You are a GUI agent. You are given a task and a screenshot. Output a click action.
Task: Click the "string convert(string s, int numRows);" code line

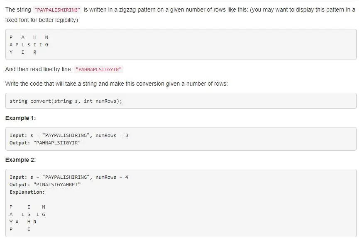(x=66, y=101)
